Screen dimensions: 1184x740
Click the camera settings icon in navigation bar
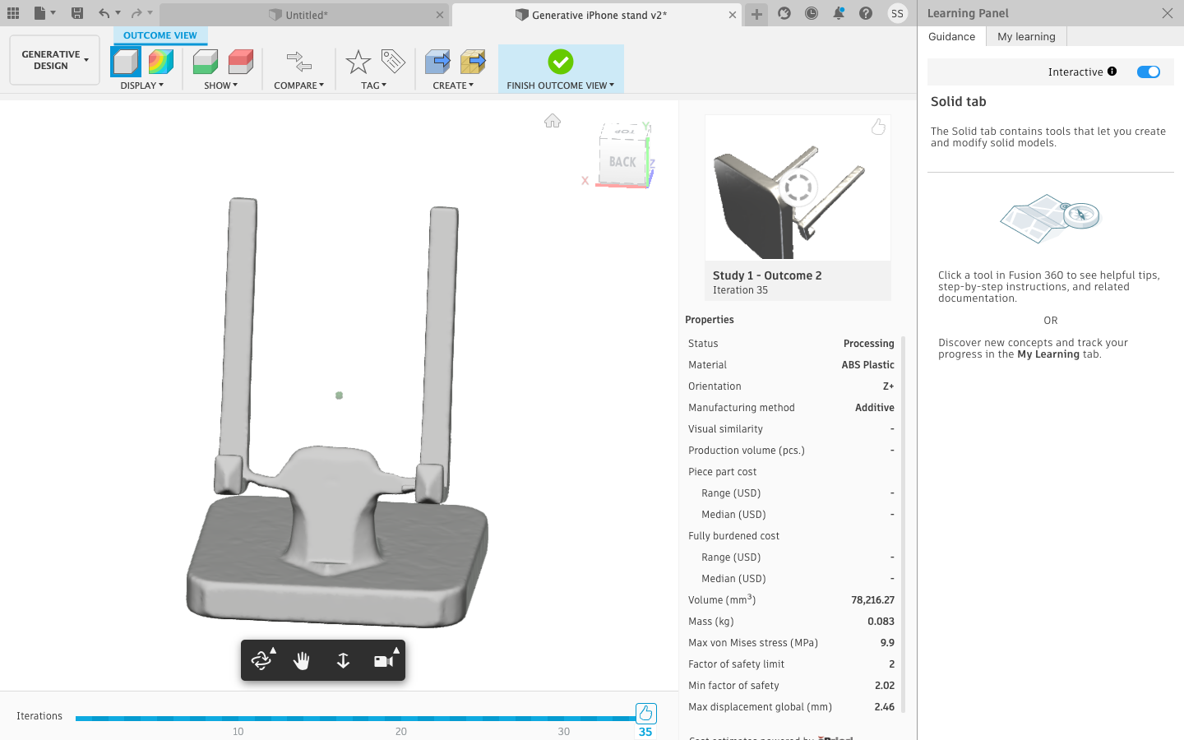[383, 660]
